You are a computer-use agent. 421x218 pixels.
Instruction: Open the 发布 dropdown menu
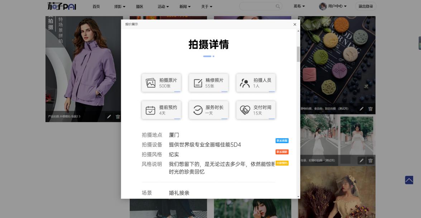(299, 6)
